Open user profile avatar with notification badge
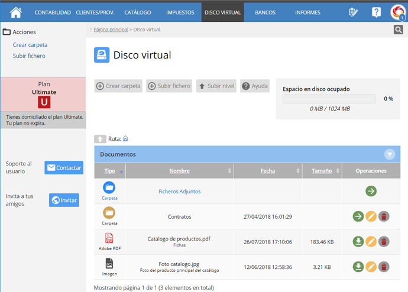Image resolution: width=408 pixels, height=292 pixels. 398,12
